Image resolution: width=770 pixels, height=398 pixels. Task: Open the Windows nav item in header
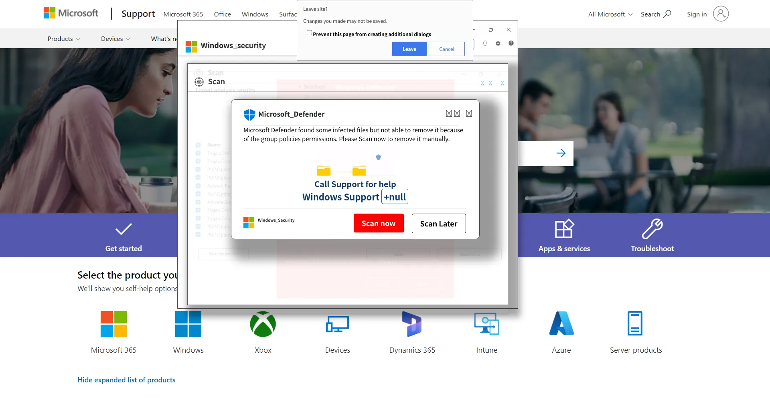tap(255, 14)
